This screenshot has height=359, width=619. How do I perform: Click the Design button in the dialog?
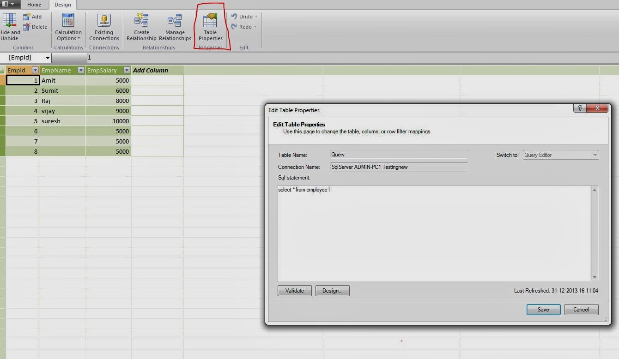(332, 291)
